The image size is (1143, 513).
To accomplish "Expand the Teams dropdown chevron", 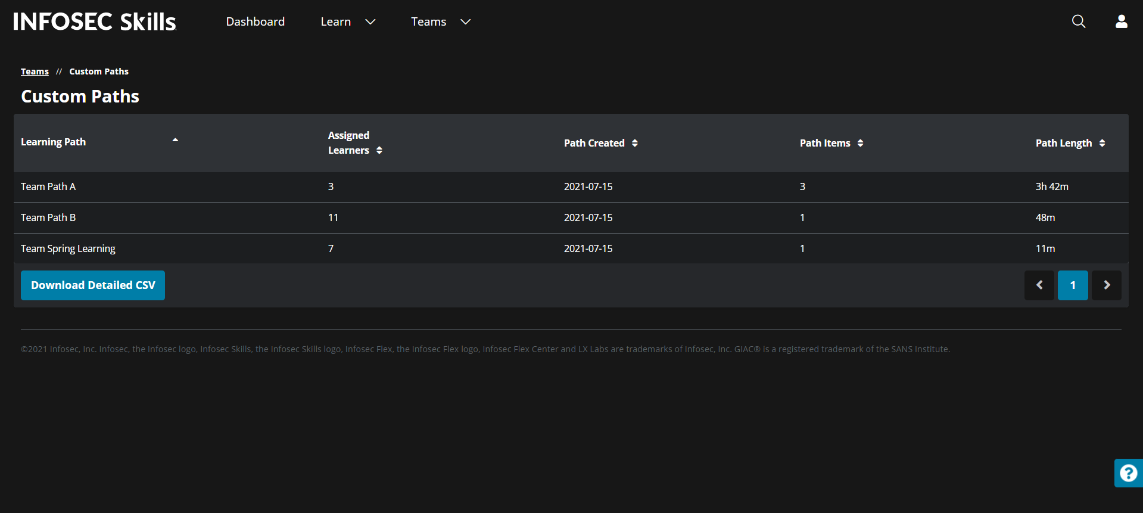I will point(466,22).
